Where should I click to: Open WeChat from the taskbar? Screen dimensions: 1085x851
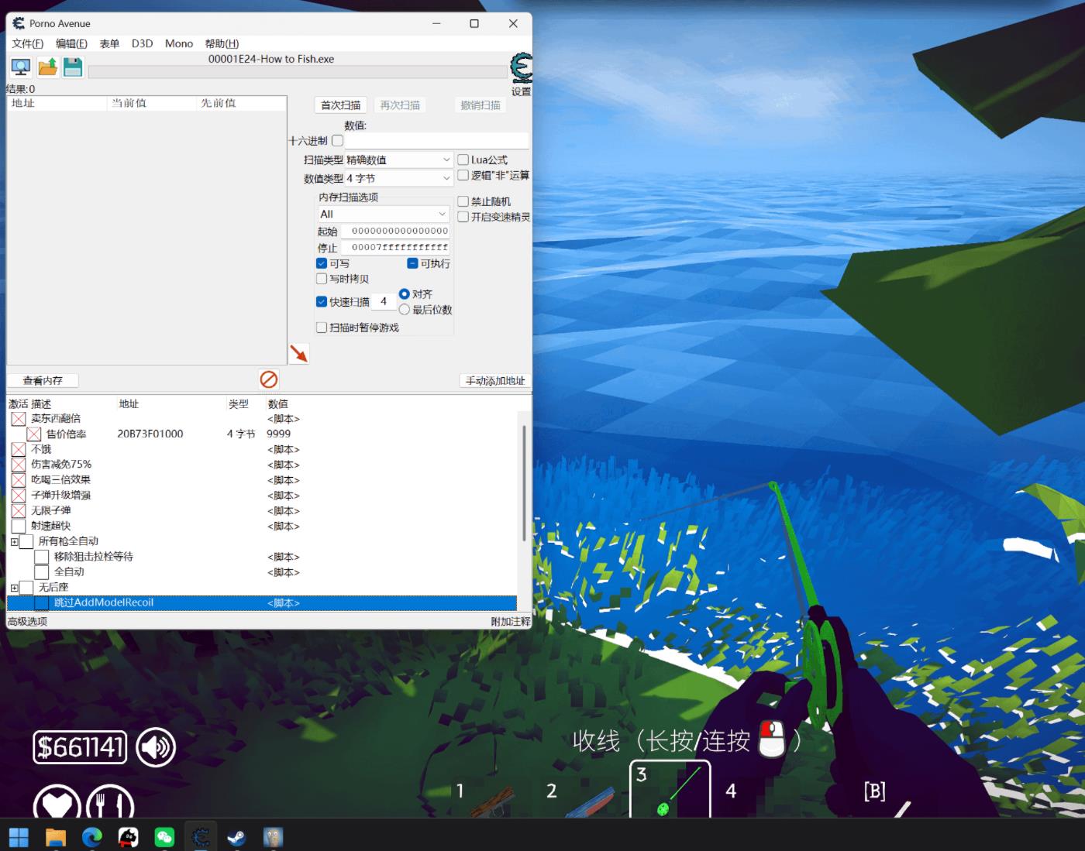click(164, 836)
